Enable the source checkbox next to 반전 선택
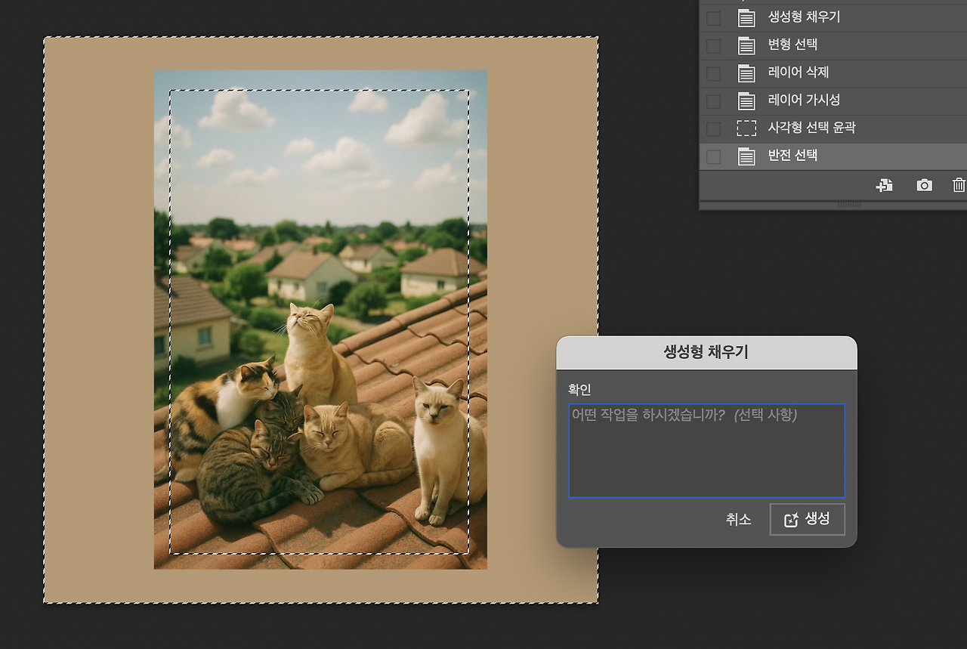The height and width of the screenshot is (649, 967). [x=712, y=156]
